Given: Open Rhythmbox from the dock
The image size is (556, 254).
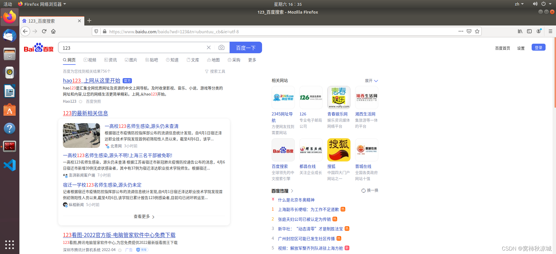Looking at the screenshot, I should (10, 73).
